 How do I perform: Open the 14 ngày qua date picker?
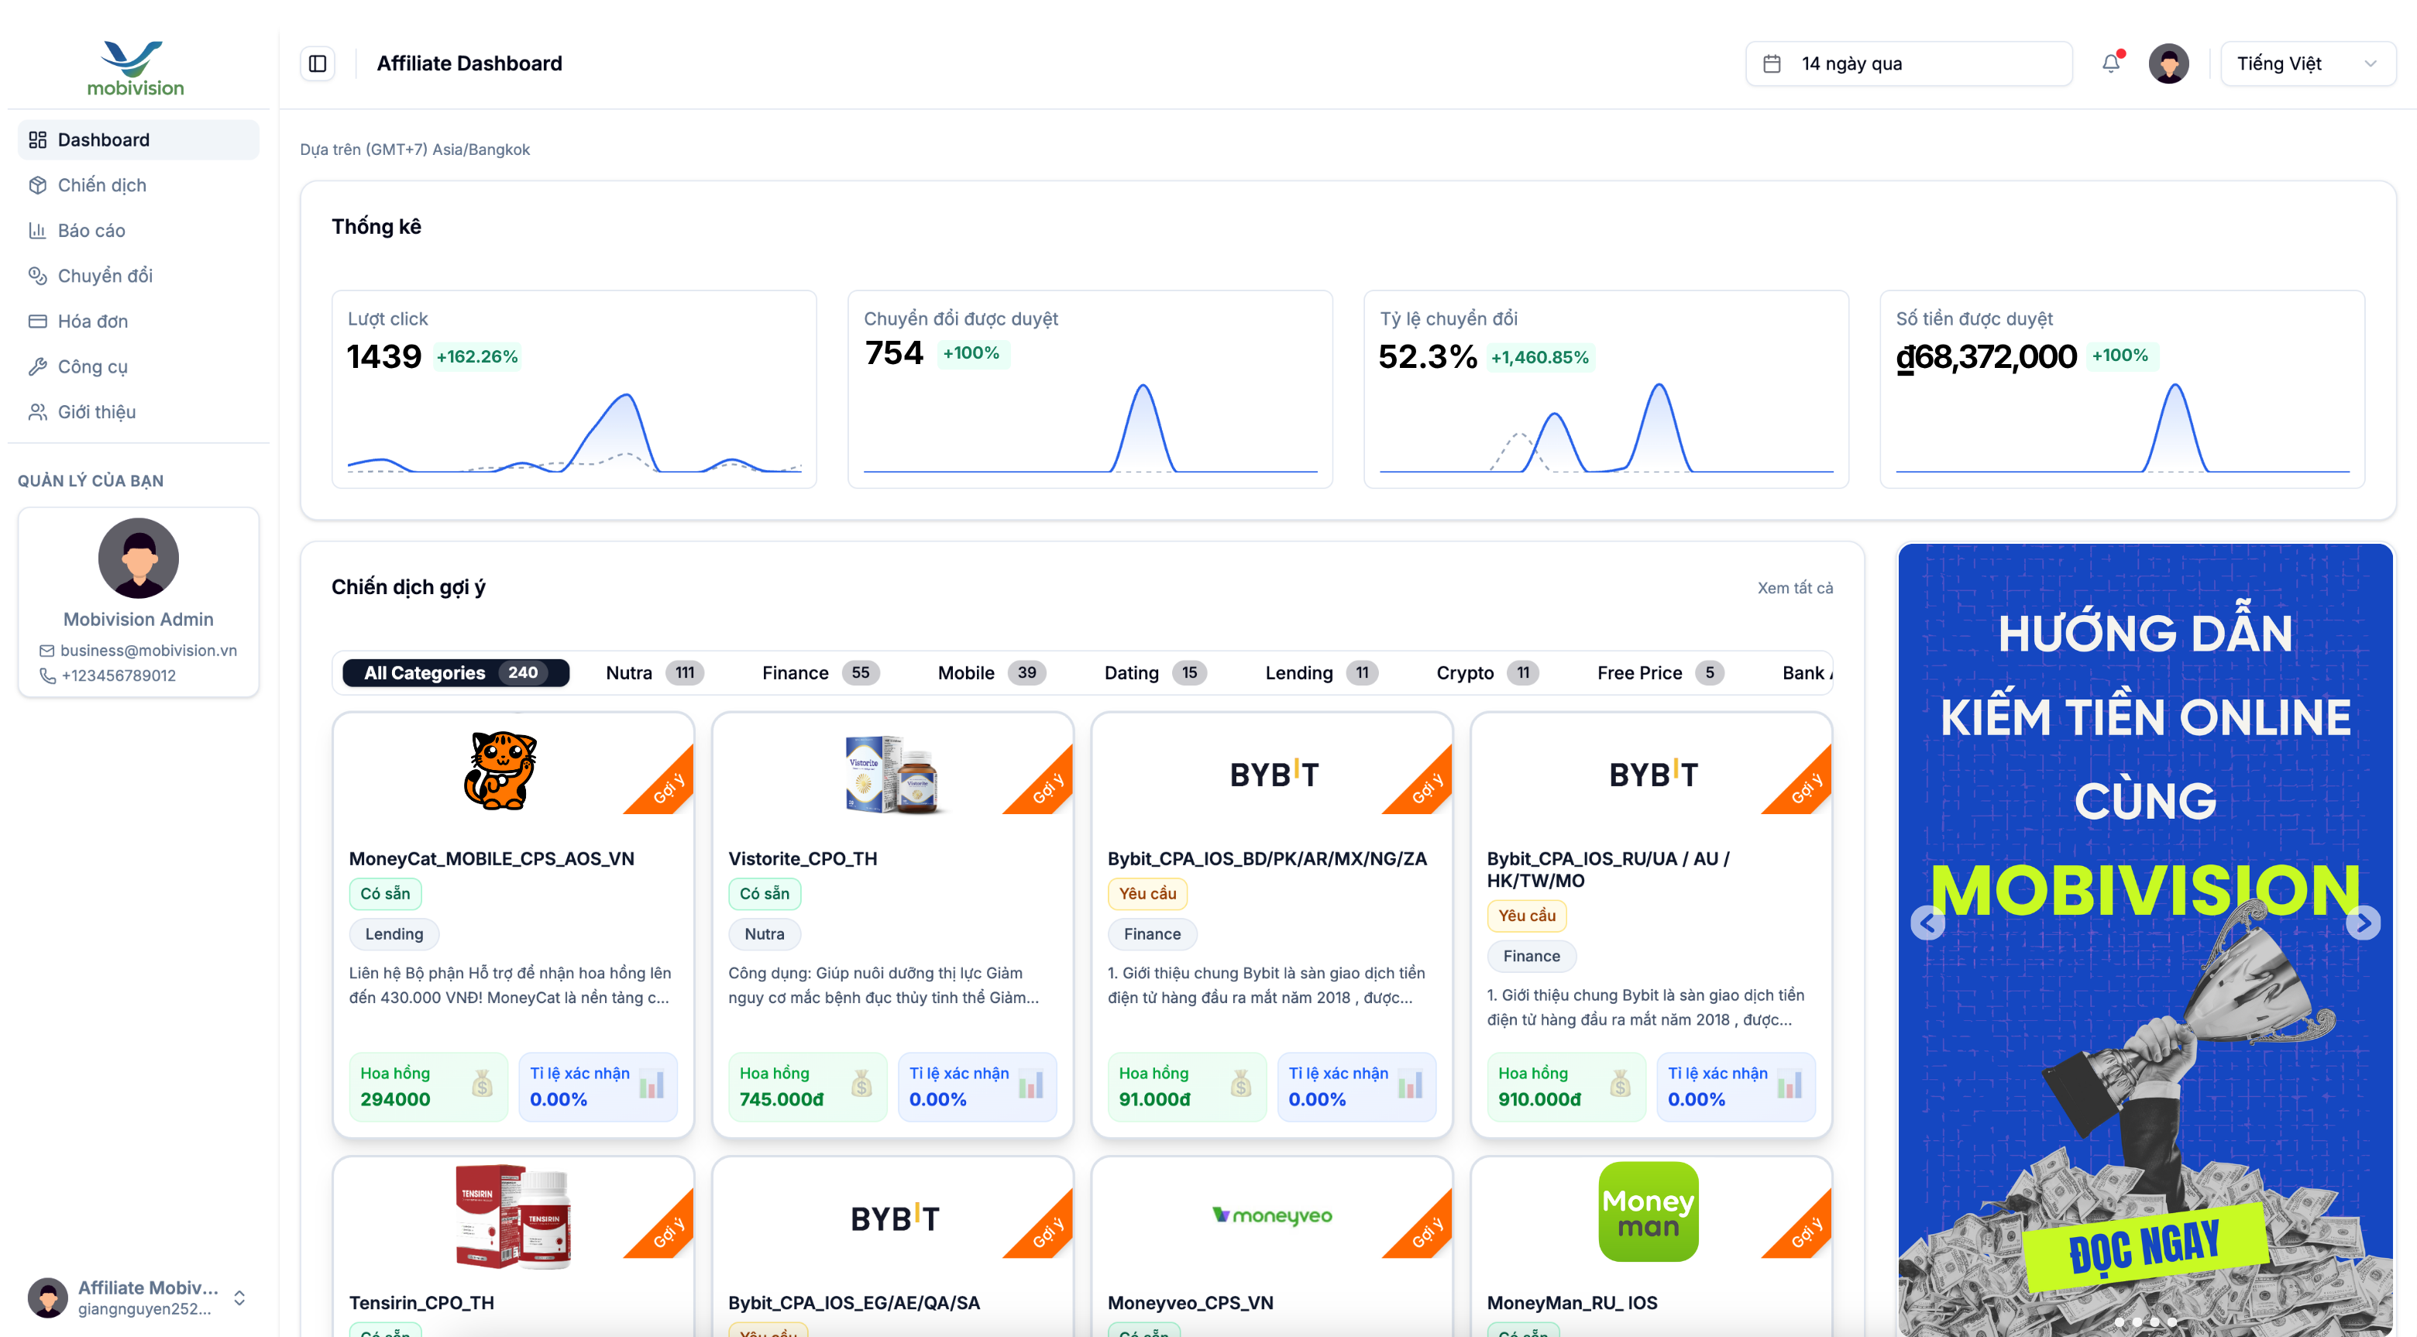click(1907, 63)
